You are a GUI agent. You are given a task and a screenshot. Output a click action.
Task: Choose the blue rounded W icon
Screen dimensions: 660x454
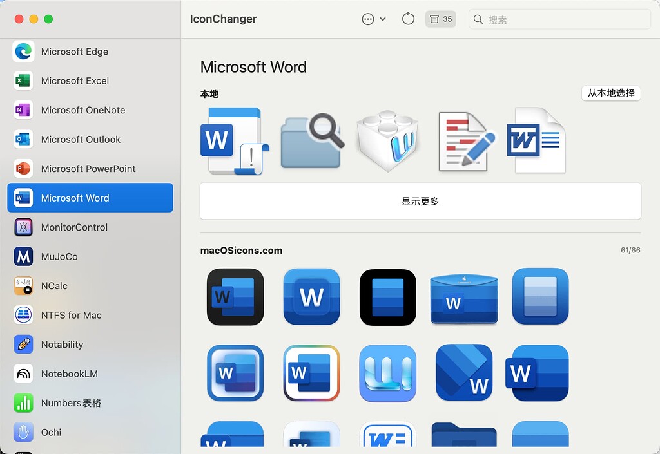click(311, 297)
